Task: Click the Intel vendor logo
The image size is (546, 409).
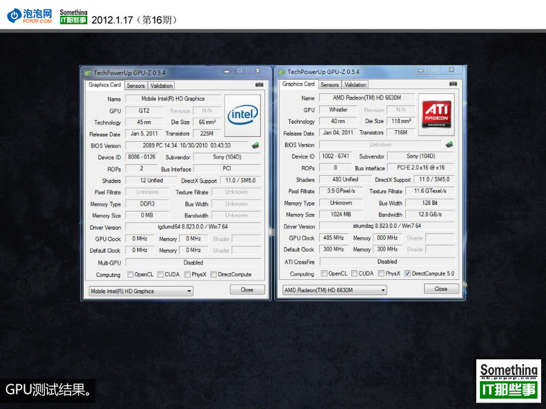Action: 243,116
